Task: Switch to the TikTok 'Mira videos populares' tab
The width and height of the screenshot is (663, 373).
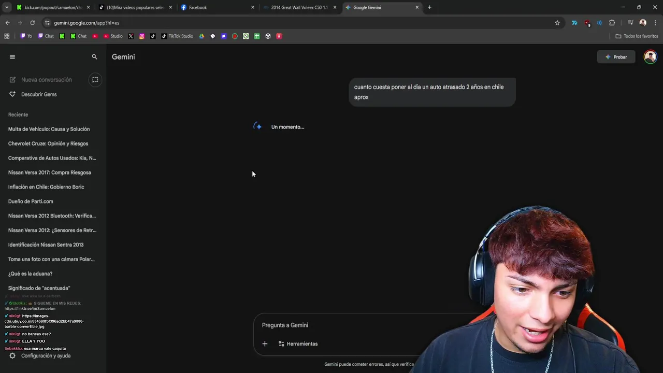Action: pos(135,7)
